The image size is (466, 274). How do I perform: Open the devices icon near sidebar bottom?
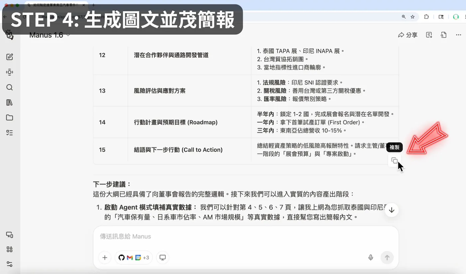pos(10,235)
